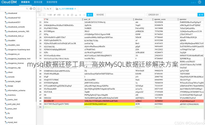The image size is (205, 125).
Task: Click the sidebar vertical scrollbar
Action: [x=36, y=71]
